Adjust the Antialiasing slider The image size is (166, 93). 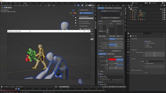(116, 44)
